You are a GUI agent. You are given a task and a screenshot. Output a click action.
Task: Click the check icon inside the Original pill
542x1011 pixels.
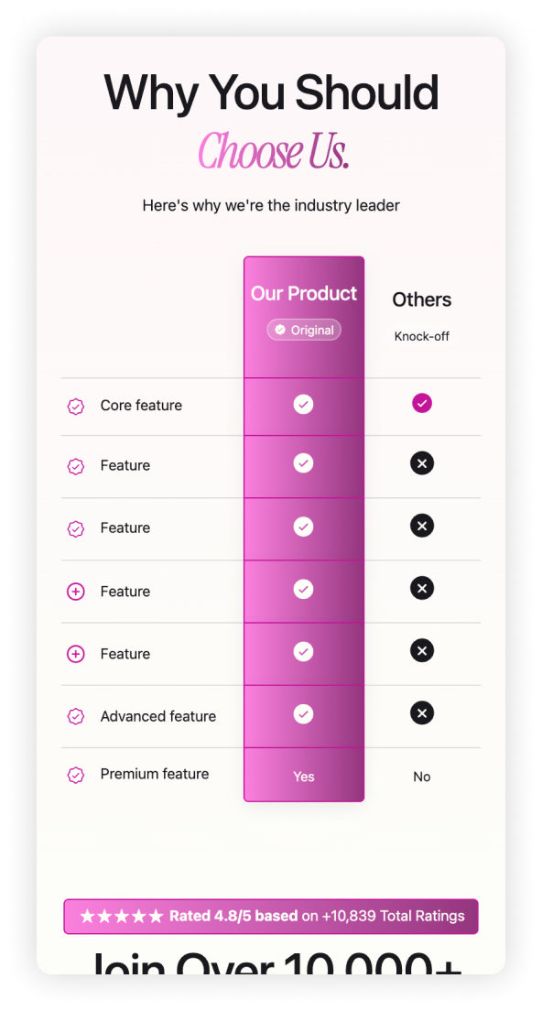pos(278,330)
